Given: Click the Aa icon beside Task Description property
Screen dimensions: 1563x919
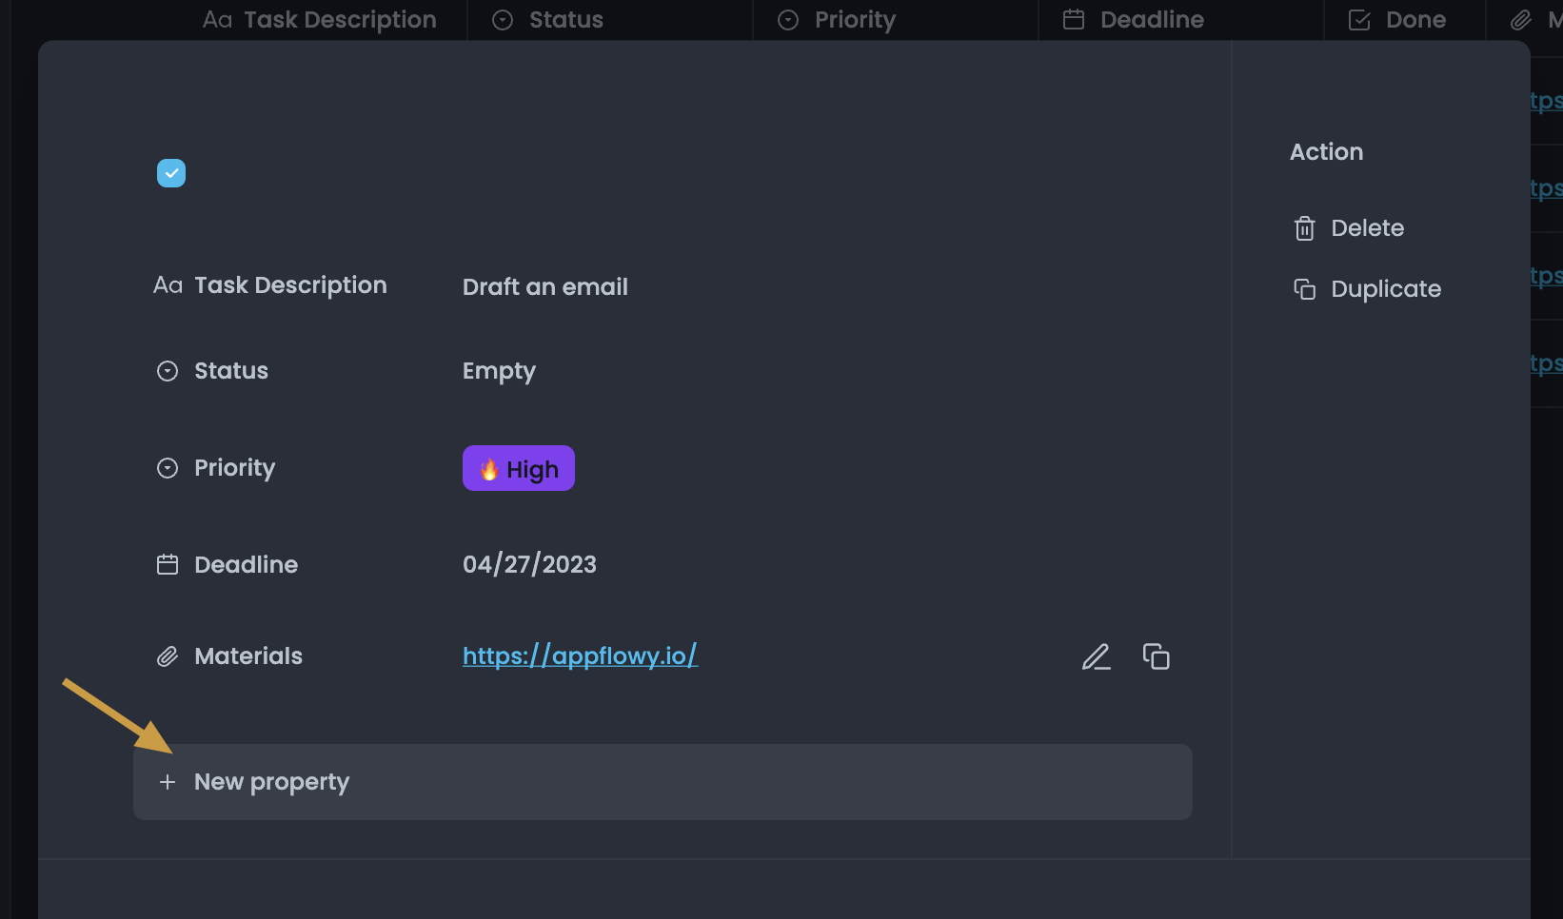Looking at the screenshot, I should 168,285.
